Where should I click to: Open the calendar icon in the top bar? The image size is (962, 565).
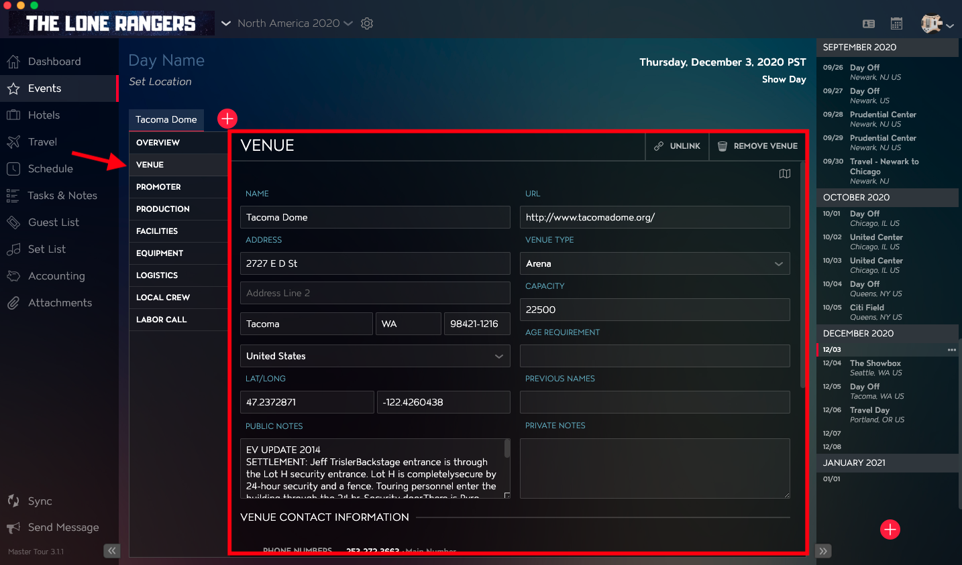click(896, 23)
